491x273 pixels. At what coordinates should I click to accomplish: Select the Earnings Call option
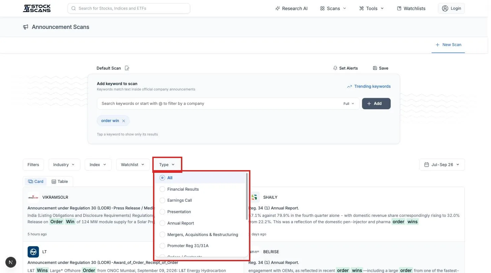point(200,200)
